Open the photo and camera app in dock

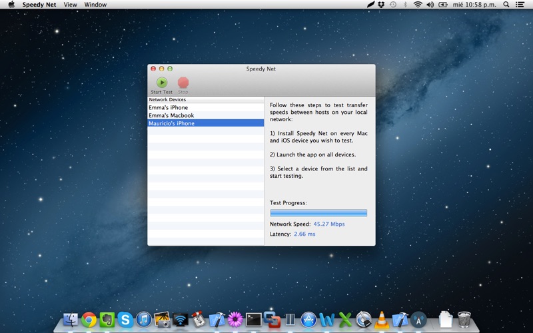point(162,320)
